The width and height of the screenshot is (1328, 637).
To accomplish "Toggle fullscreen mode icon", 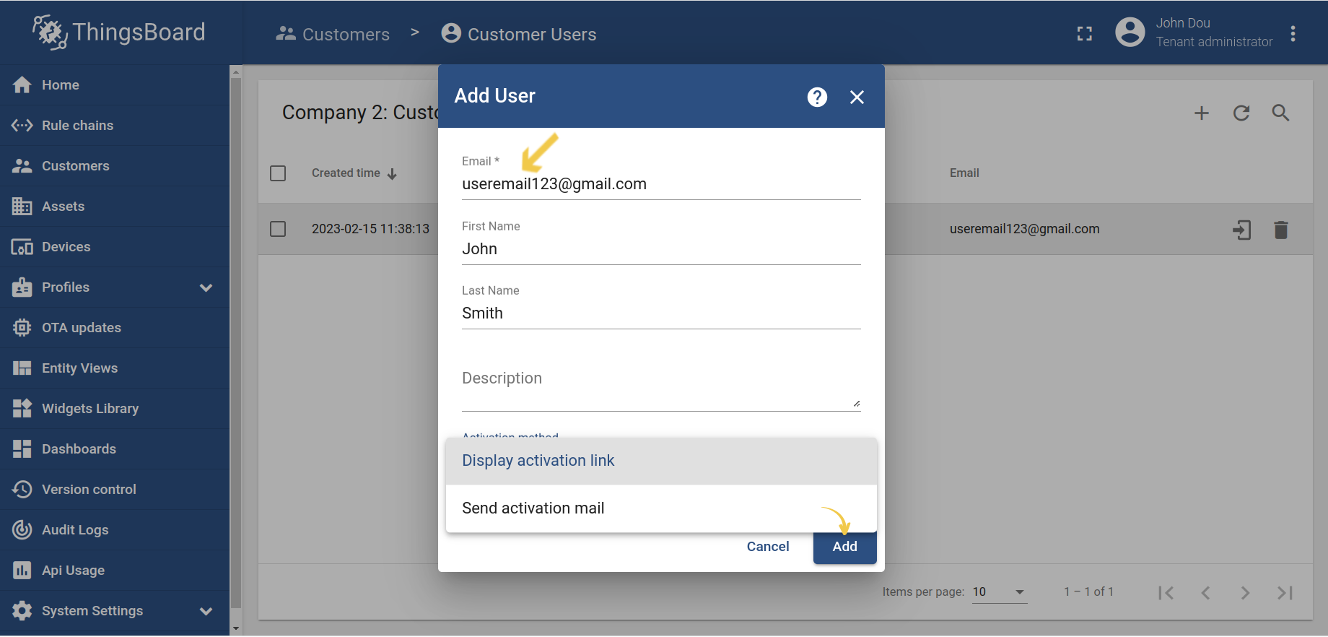I will 1084,34.
